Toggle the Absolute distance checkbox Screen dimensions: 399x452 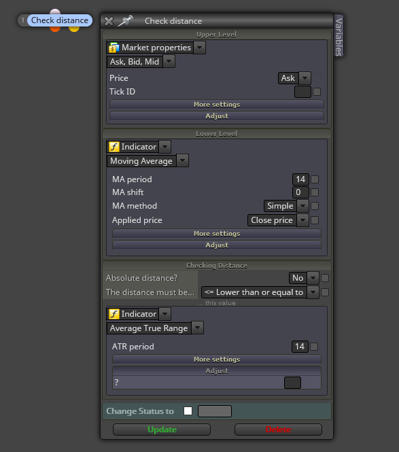point(325,278)
